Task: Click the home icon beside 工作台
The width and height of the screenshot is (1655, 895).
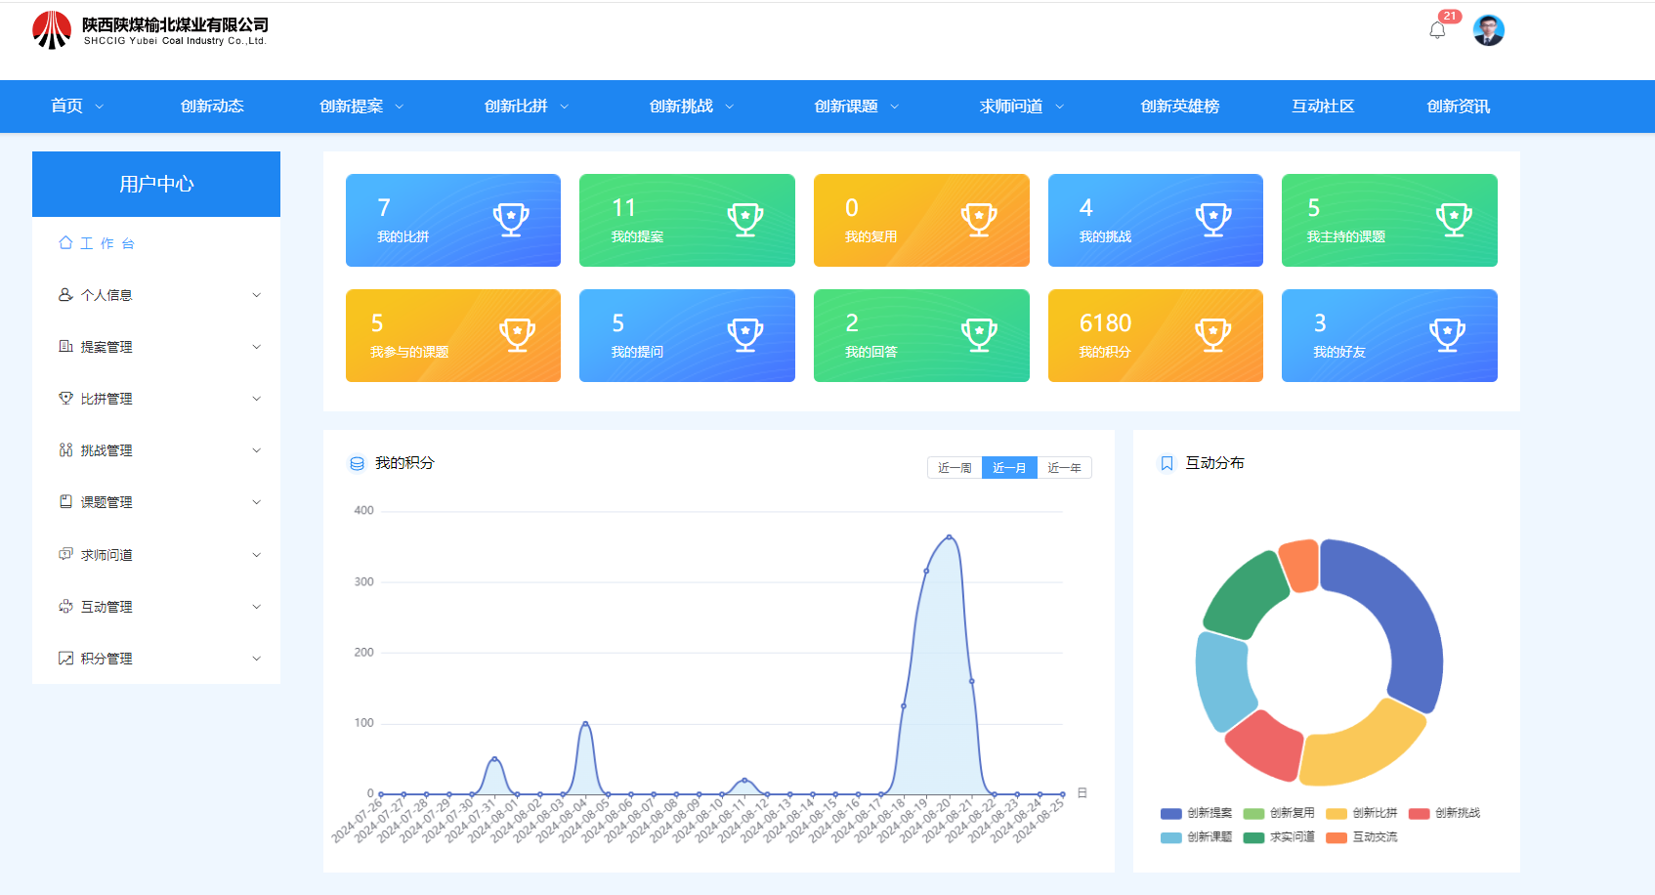Action: (65, 243)
